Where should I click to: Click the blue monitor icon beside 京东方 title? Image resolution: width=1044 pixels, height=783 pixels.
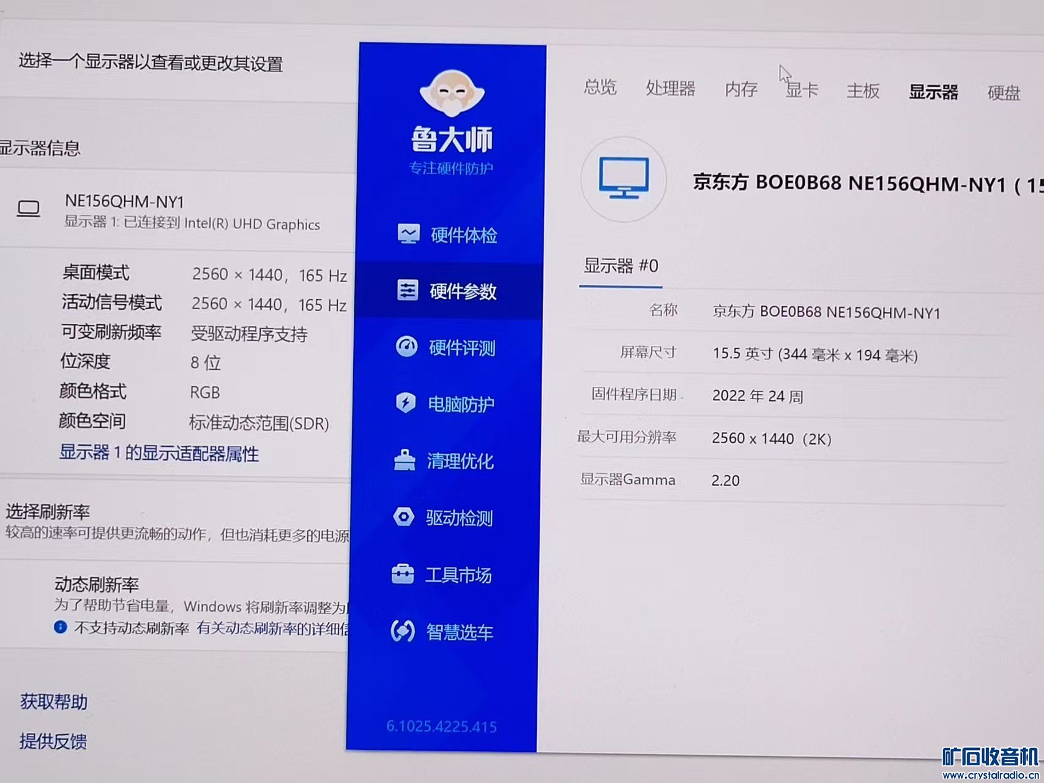click(x=624, y=178)
